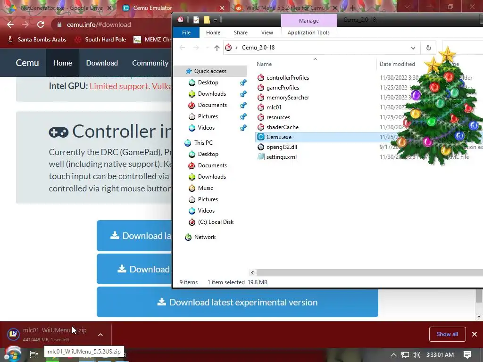Select the mlc01 folder
The image size is (483, 362).
pos(274,107)
